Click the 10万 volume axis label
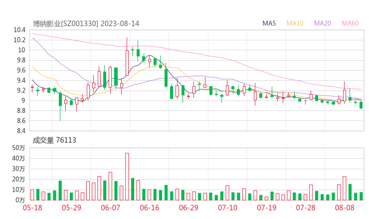369x219 pixels. [x=18, y=190]
